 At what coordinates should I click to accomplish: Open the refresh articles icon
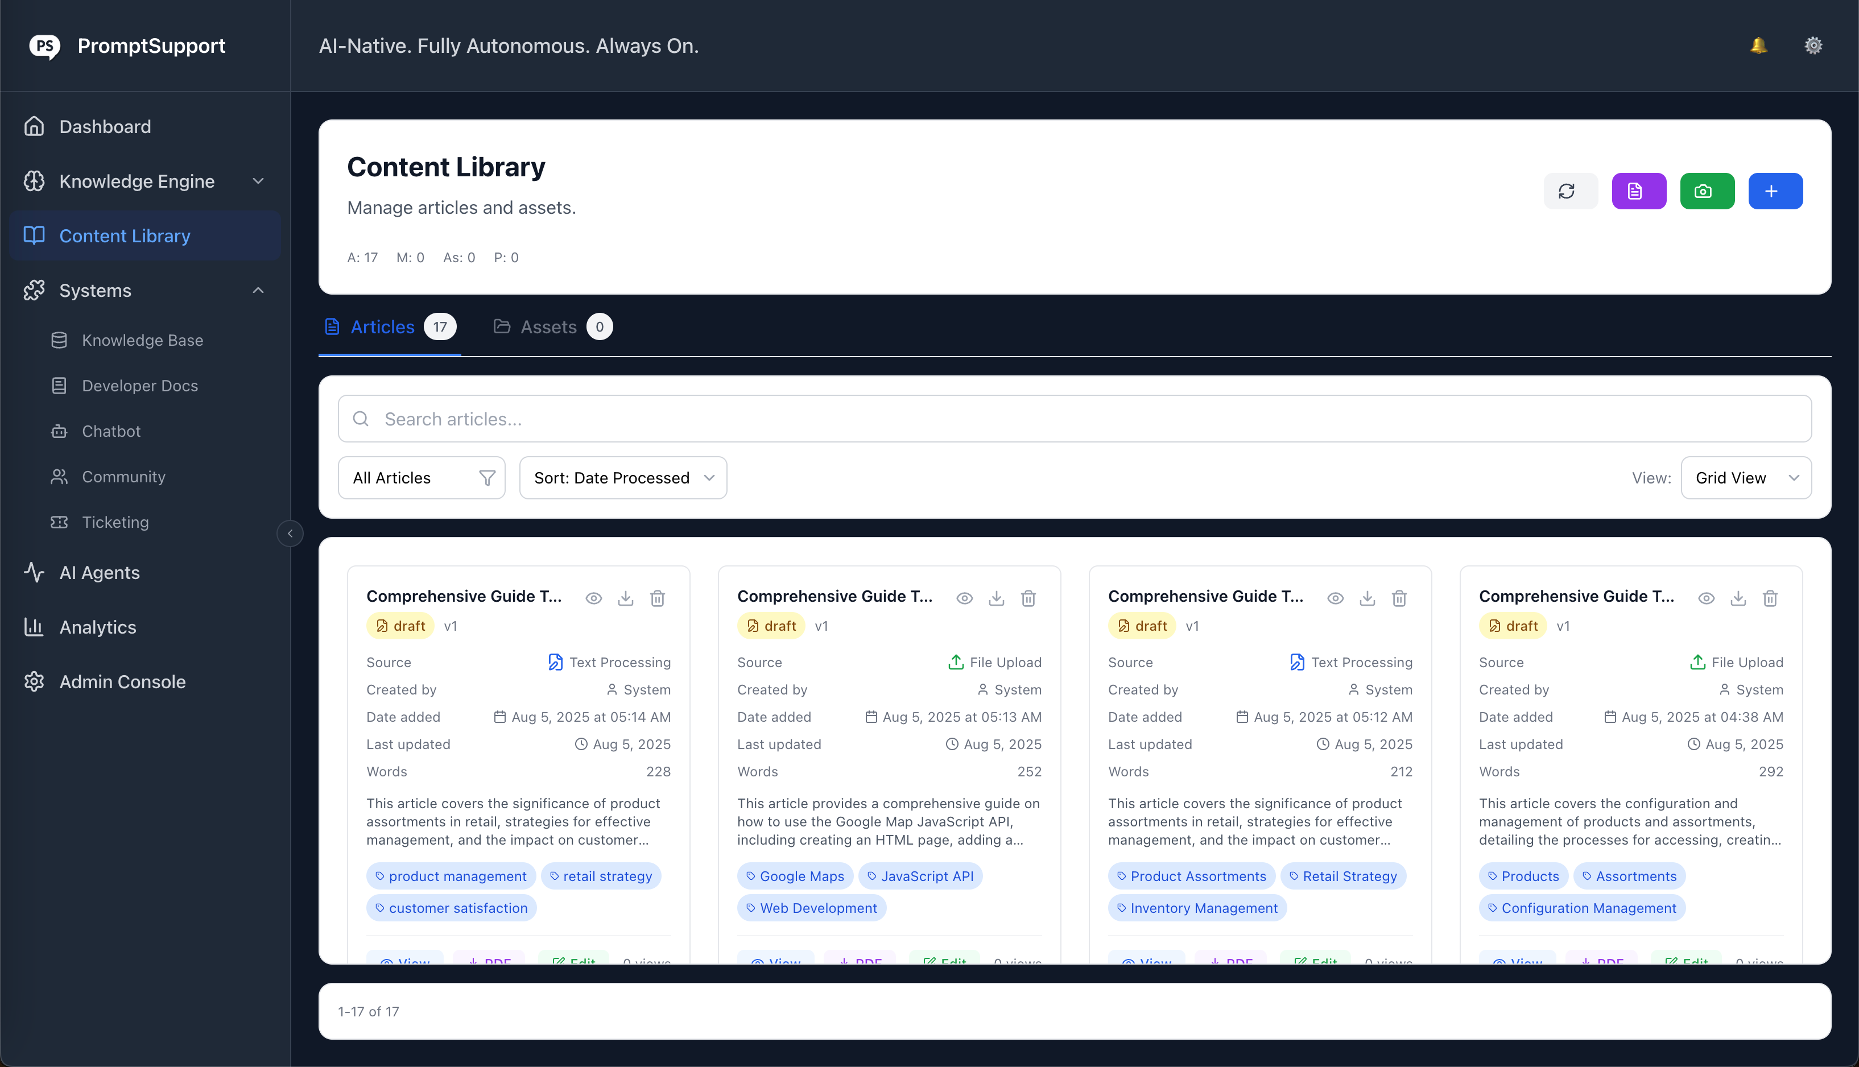click(1569, 191)
